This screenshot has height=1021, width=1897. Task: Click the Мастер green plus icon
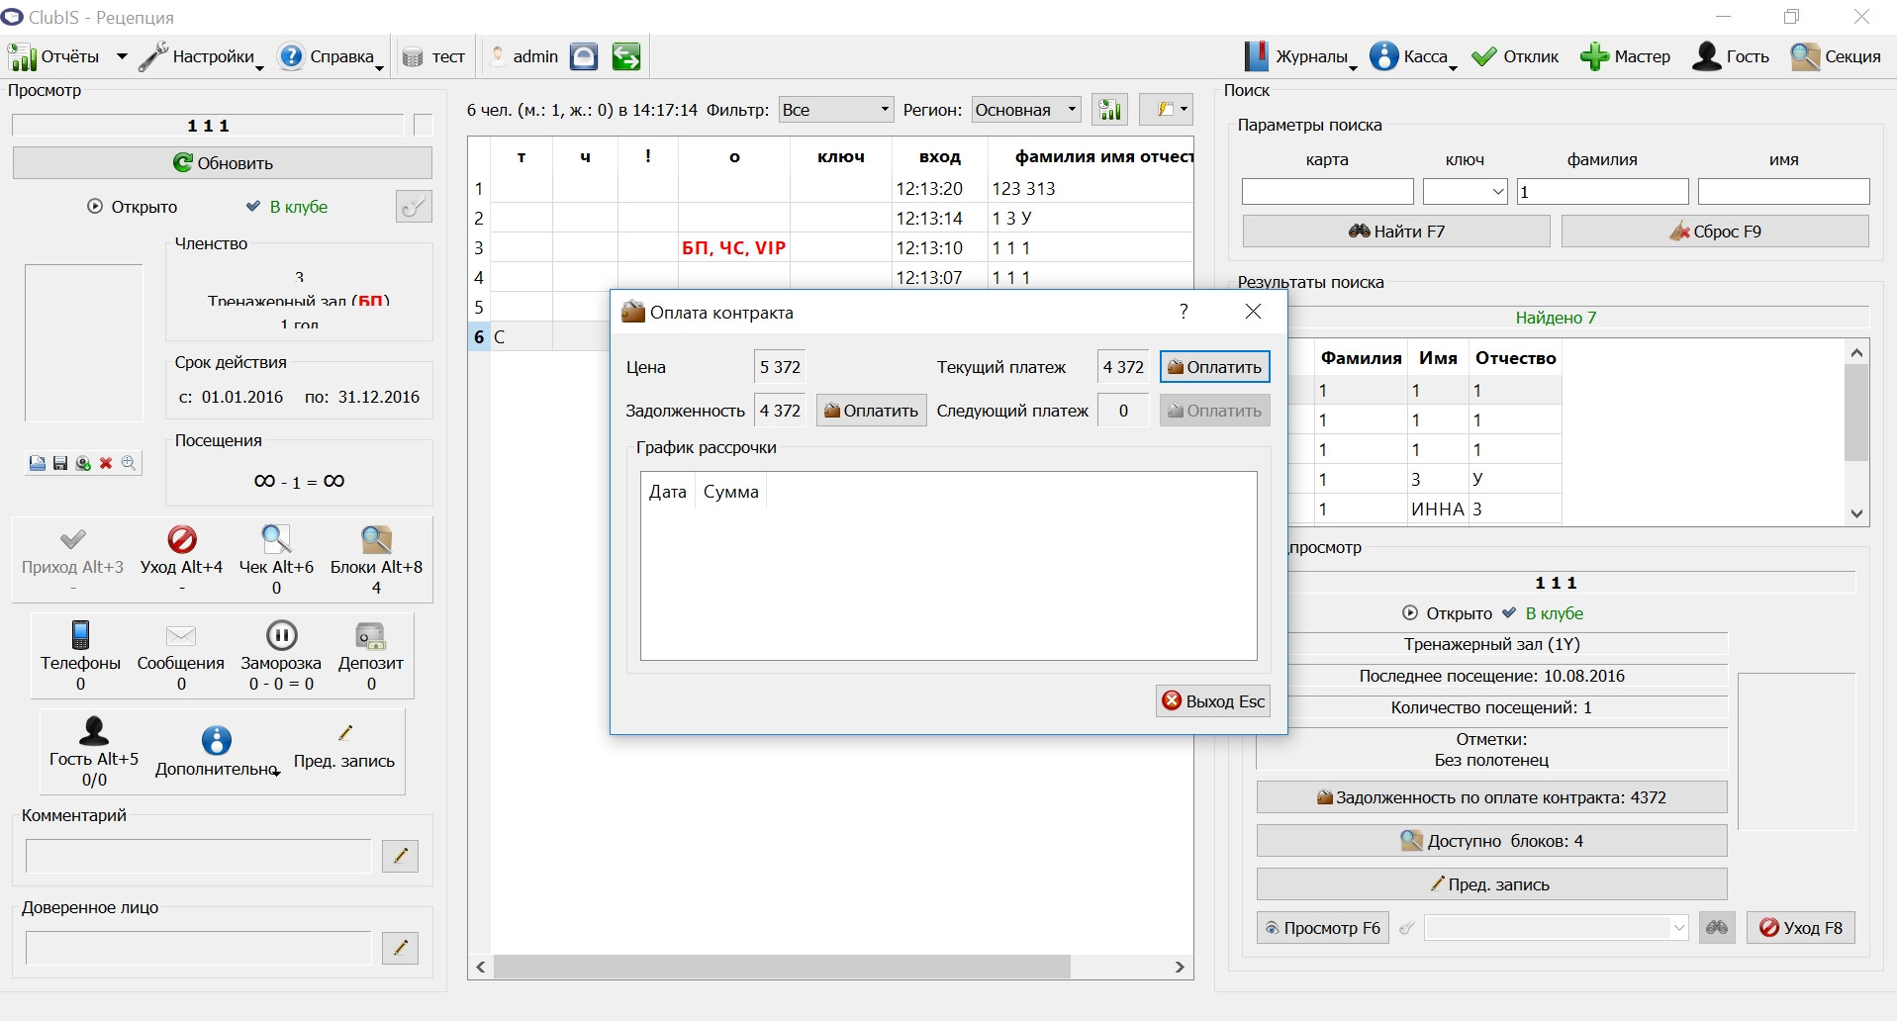pos(1593,56)
